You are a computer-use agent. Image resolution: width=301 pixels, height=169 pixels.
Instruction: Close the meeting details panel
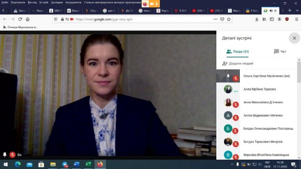(x=294, y=38)
